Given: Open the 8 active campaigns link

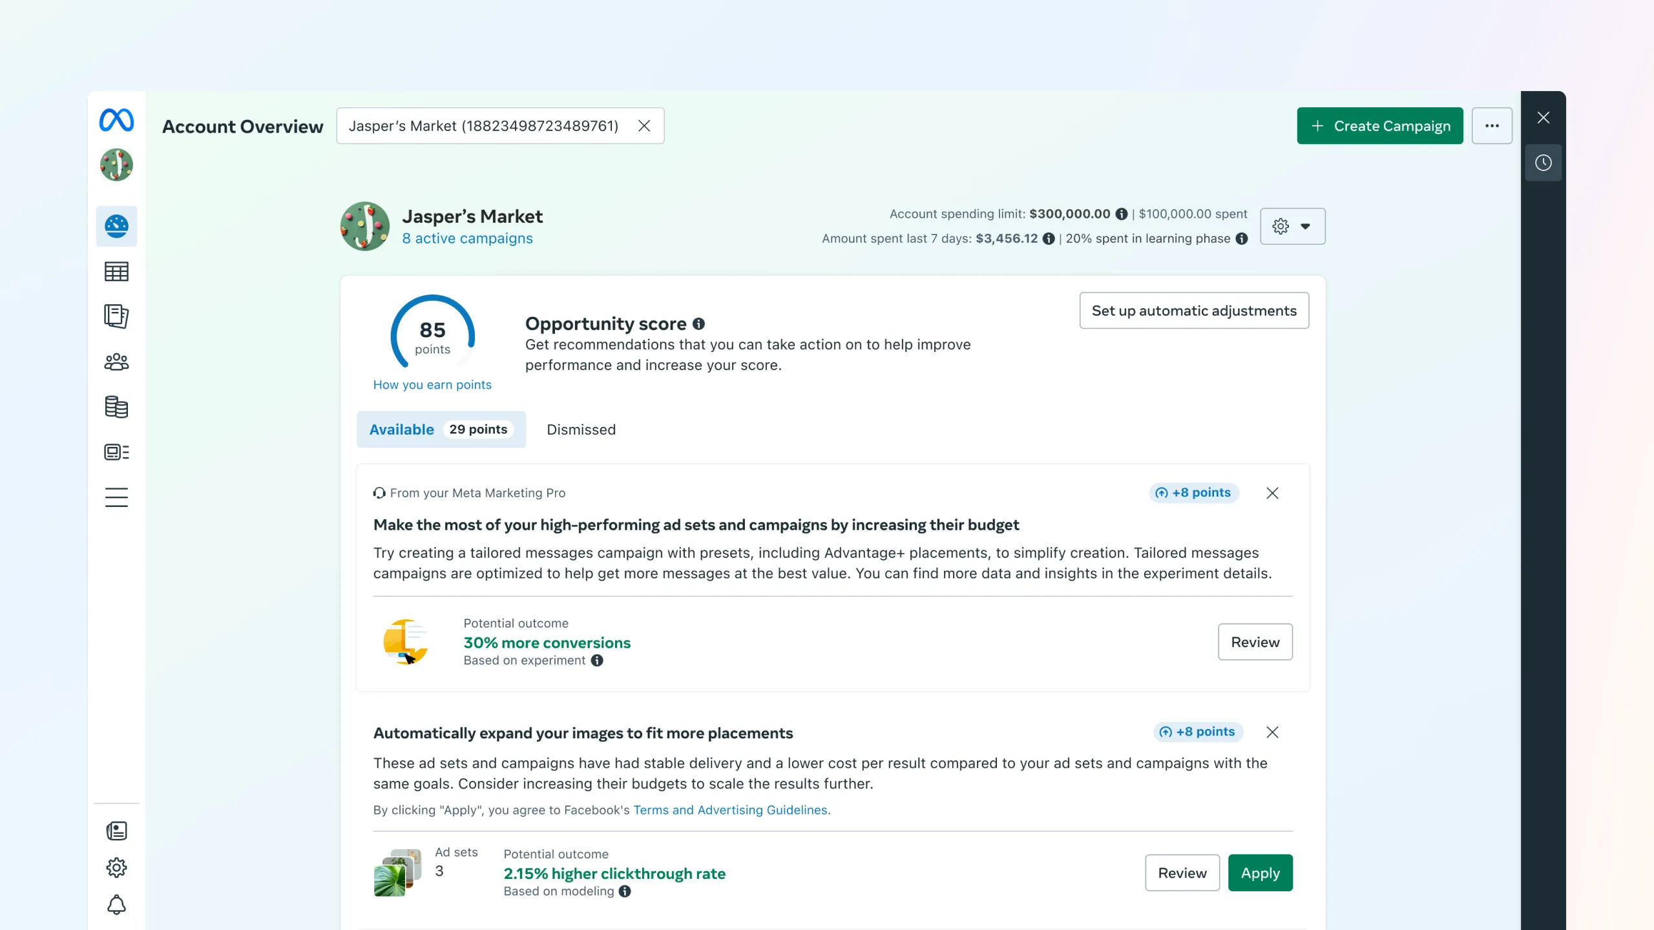Looking at the screenshot, I should pos(467,238).
